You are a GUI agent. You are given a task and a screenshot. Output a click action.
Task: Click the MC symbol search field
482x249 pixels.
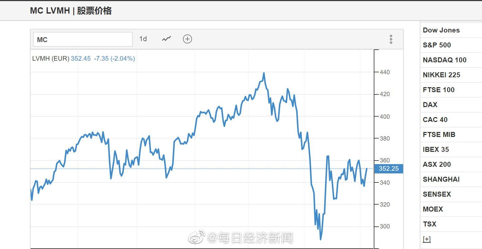(x=82, y=39)
